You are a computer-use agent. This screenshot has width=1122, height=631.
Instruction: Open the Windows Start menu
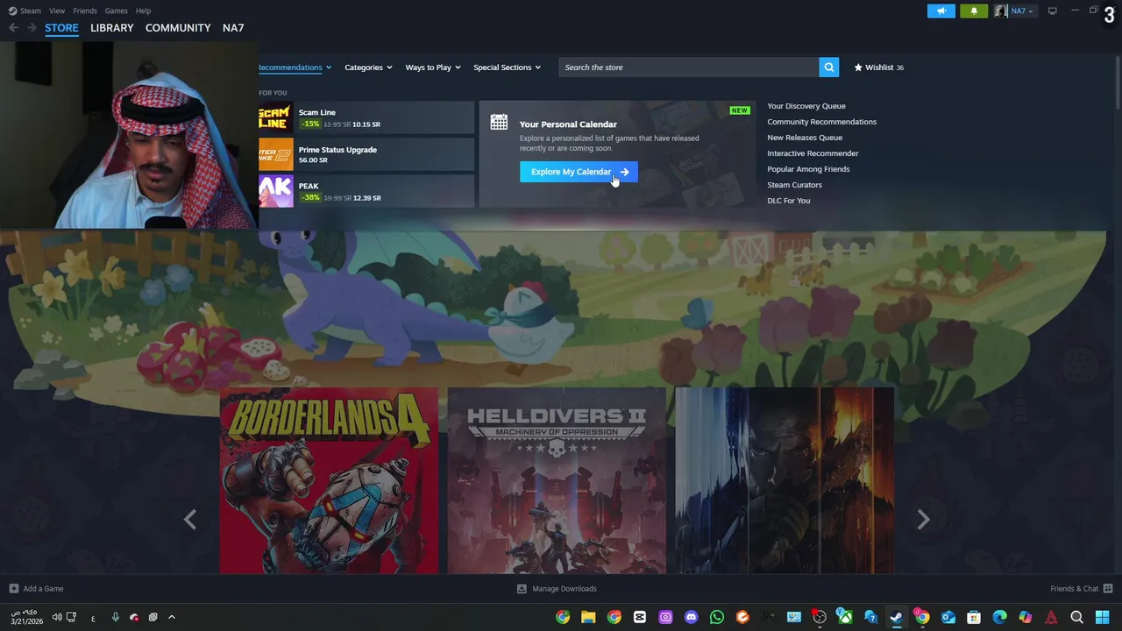pos(1102,617)
